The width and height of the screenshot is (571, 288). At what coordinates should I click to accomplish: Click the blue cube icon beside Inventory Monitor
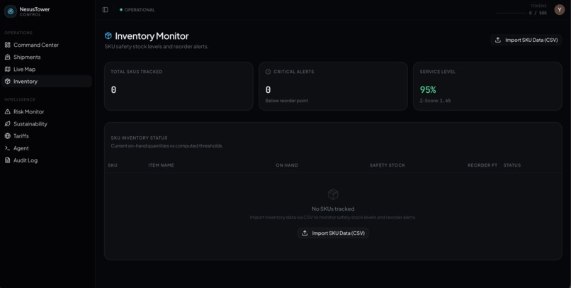[x=108, y=35]
